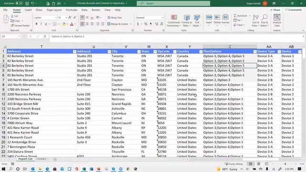
Task: Toggle Italic formatting
Action: (41, 24)
